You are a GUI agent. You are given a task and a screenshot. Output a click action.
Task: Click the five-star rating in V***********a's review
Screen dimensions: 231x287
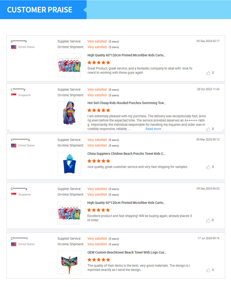pos(99,161)
